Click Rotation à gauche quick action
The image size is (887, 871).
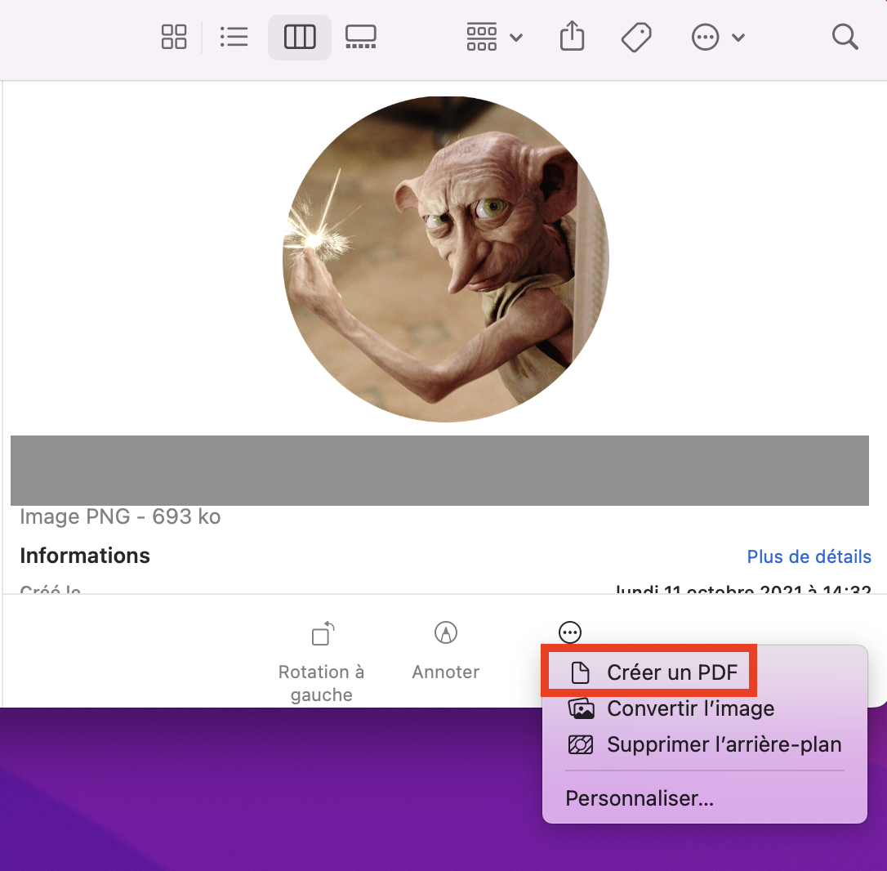click(321, 661)
